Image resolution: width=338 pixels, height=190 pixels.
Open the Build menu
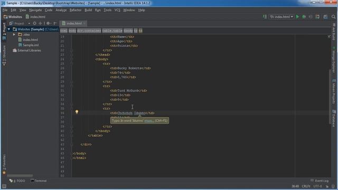coord(88,10)
